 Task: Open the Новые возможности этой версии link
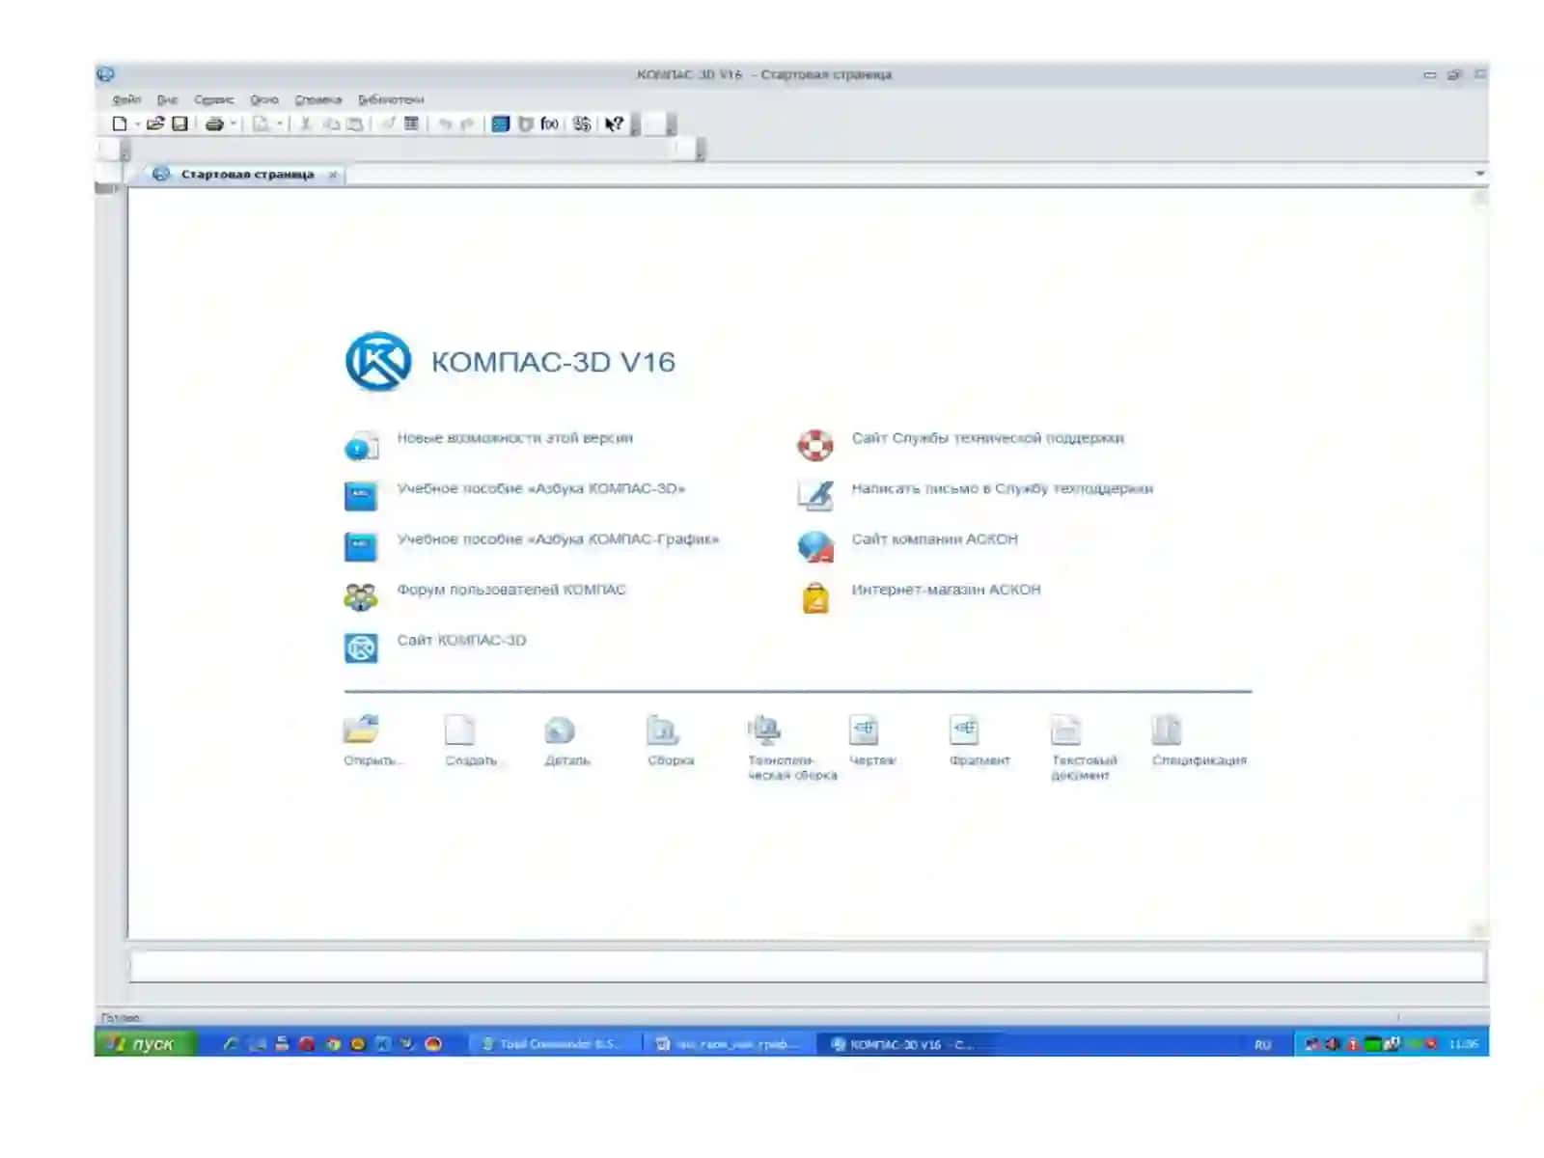[x=515, y=438]
